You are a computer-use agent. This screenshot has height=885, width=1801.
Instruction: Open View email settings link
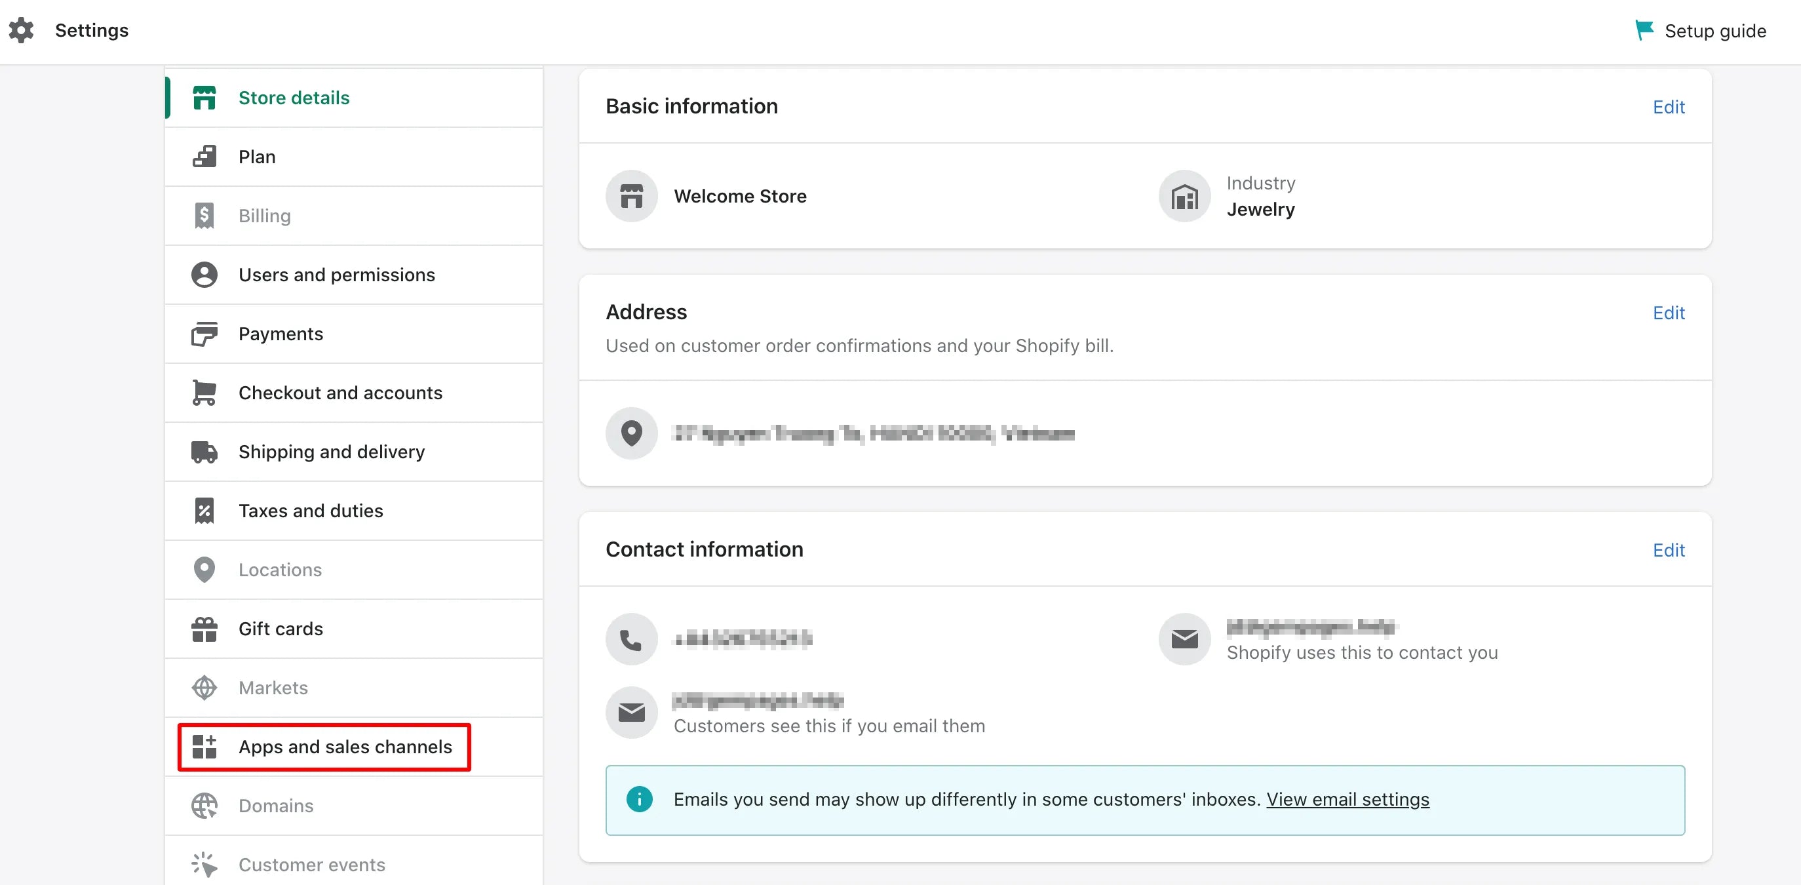coord(1347,799)
